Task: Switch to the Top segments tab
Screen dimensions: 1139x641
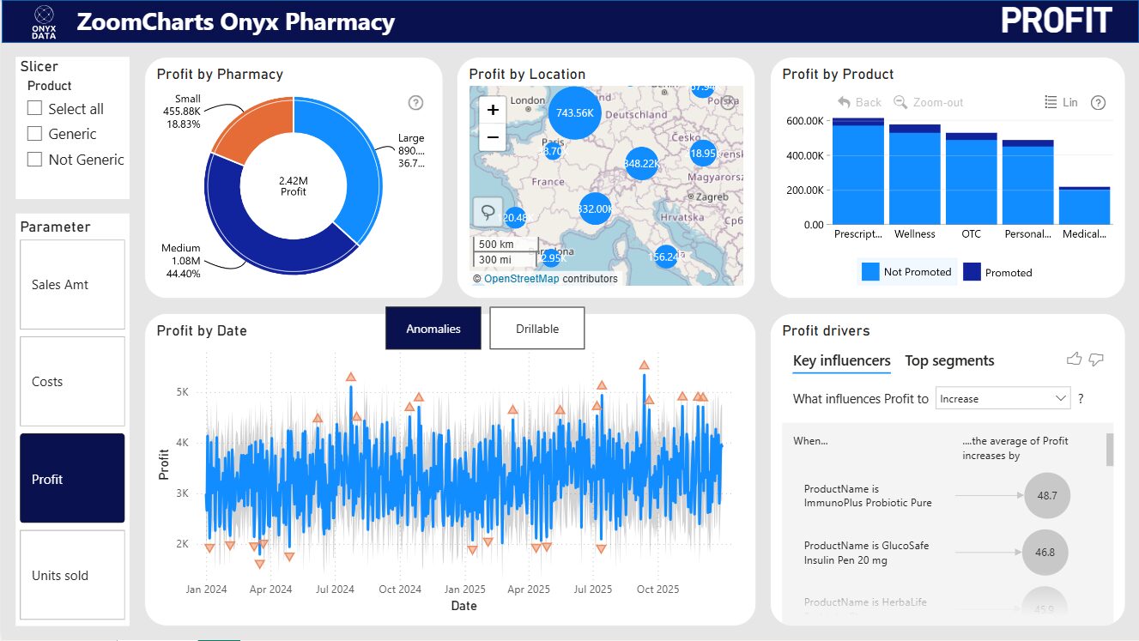Action: (x=949, y=360)
